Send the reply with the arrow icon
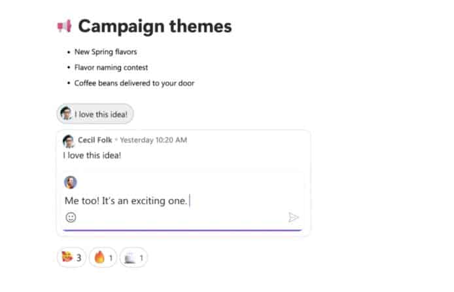Image resolution: width=454 pixels, height=292 pixels. 294,217
